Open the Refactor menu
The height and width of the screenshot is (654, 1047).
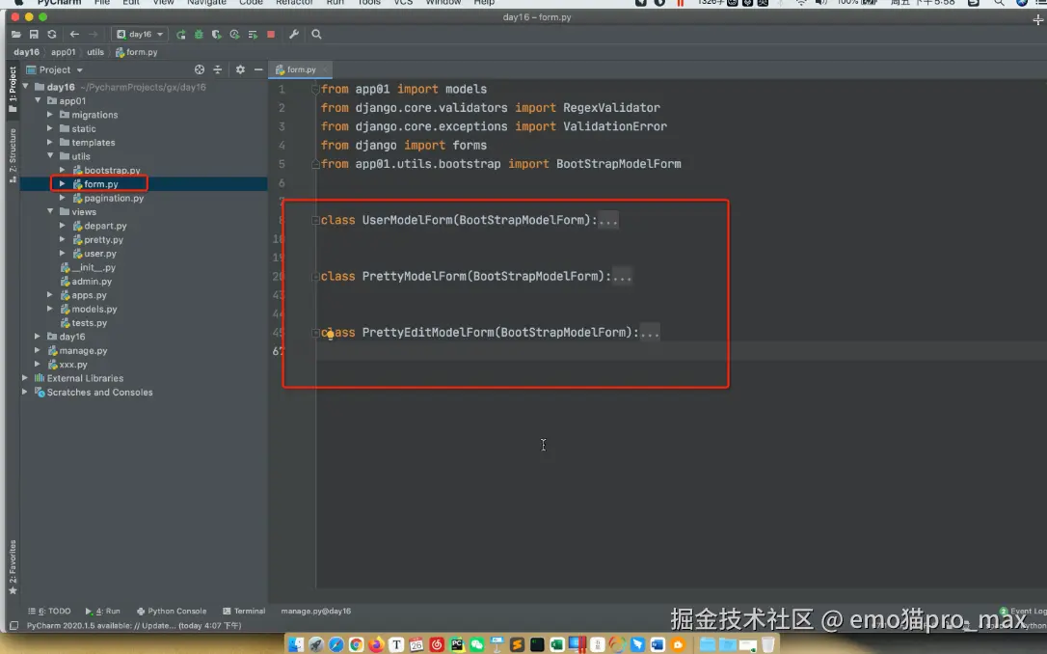(294, 3)
